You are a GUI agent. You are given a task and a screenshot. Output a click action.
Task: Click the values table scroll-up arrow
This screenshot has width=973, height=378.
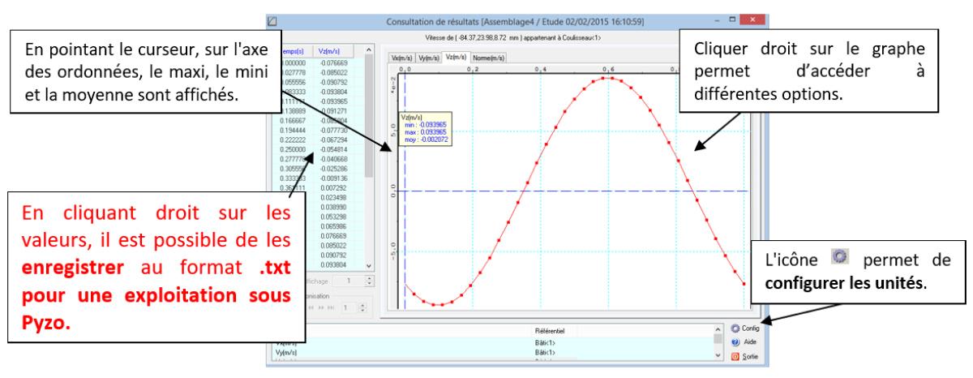[x=369, y=49]
